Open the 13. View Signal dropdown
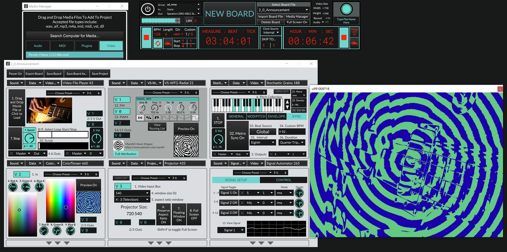Screen dimensions: 507x252 click(x=231, y=230)
